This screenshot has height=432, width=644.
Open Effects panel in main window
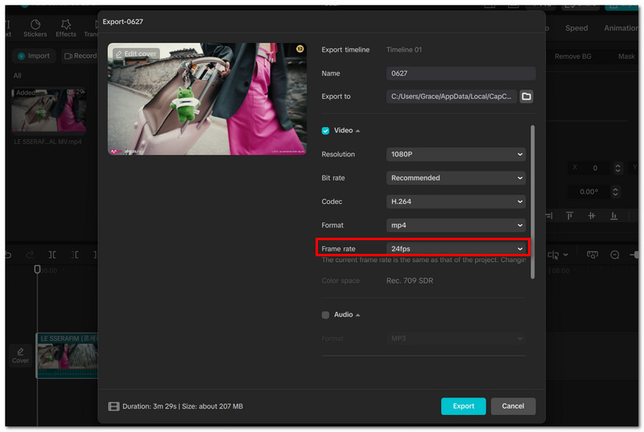click(x=66, y=28)
